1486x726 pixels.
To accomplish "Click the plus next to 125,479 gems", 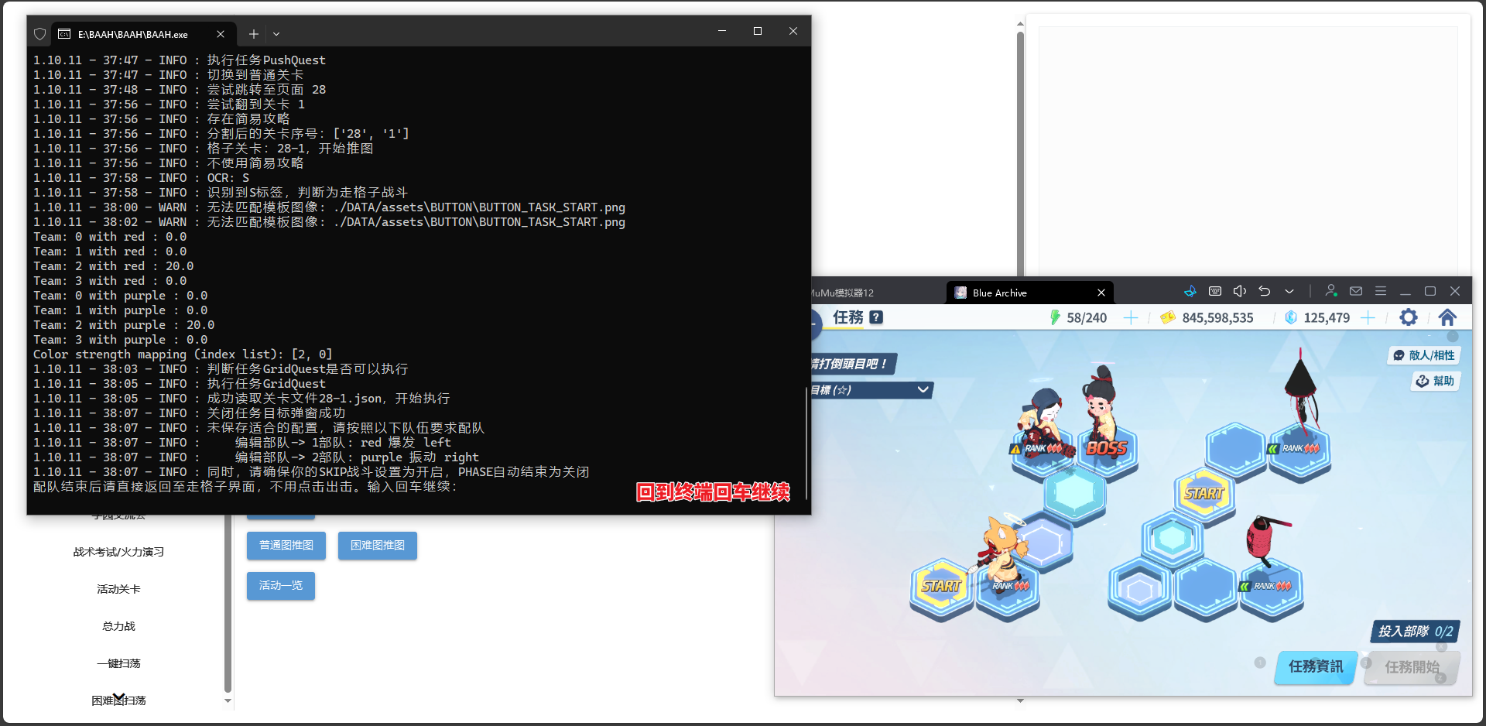I will [x=1370, y=317].
